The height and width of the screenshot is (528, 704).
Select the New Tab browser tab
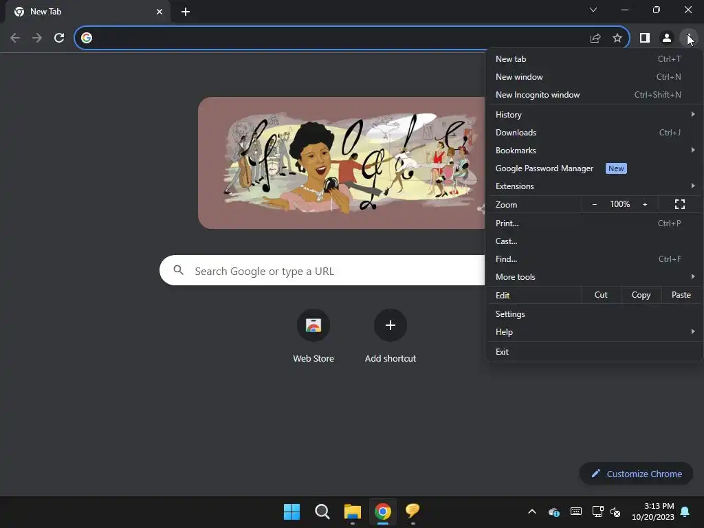[x=87, y=12]
